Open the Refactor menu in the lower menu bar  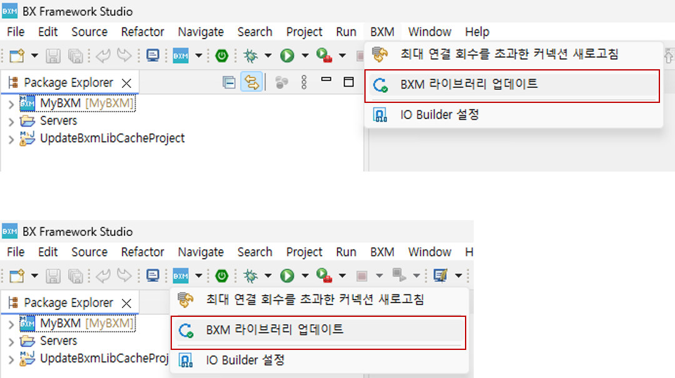tap(142, 252)
